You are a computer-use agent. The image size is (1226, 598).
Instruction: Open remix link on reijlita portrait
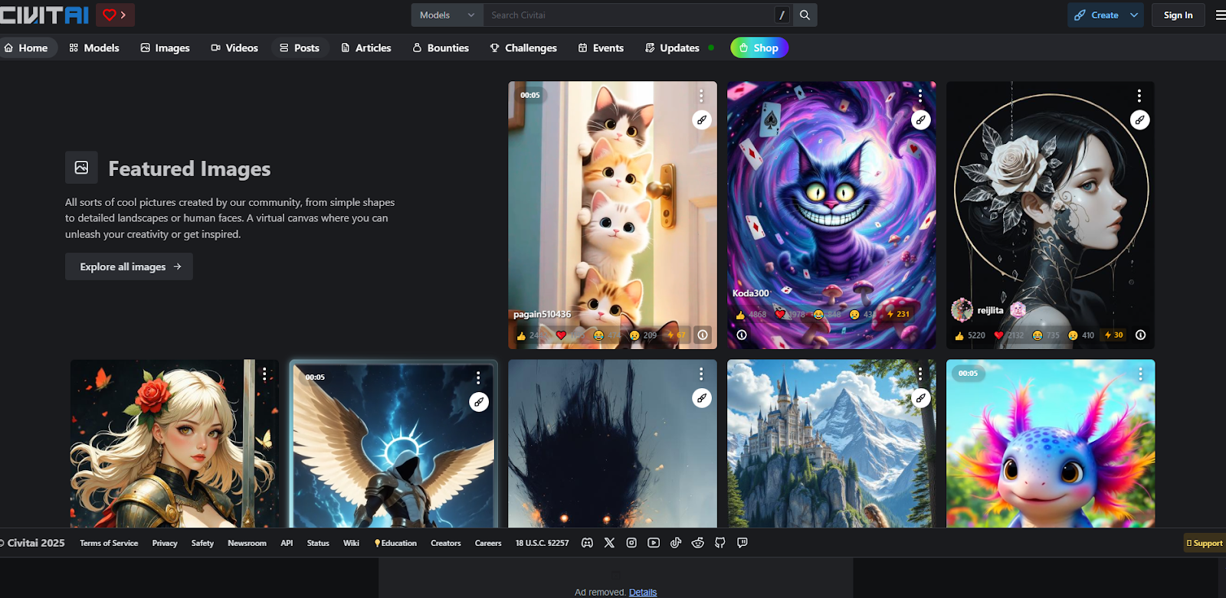click(1139, 120)
